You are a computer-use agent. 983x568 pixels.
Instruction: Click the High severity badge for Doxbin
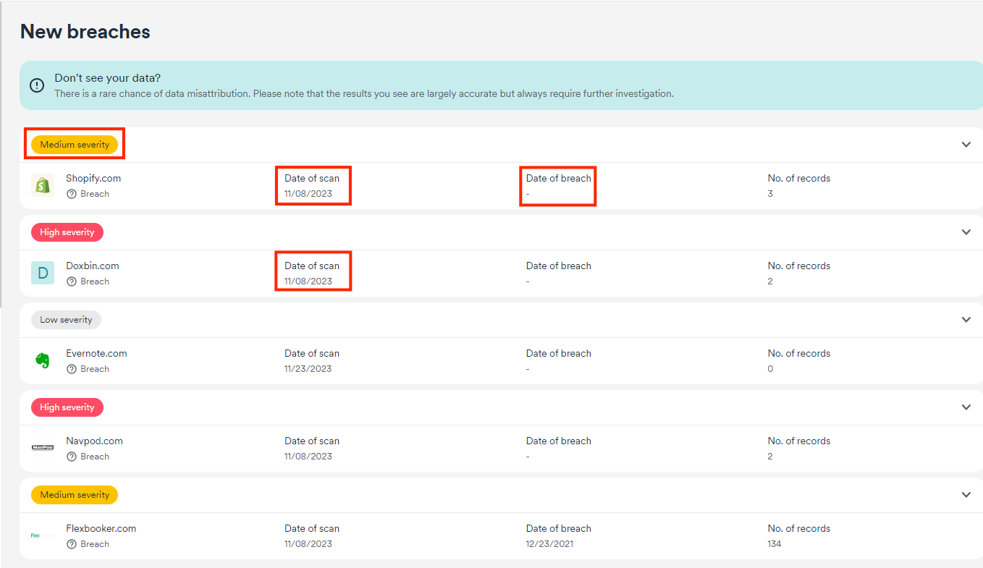67,232
